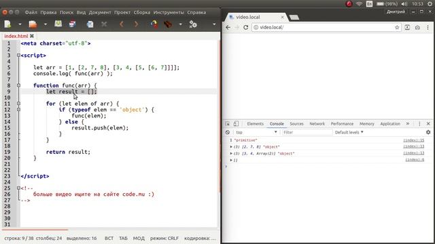Open the Сборка menu

point(142,12)
